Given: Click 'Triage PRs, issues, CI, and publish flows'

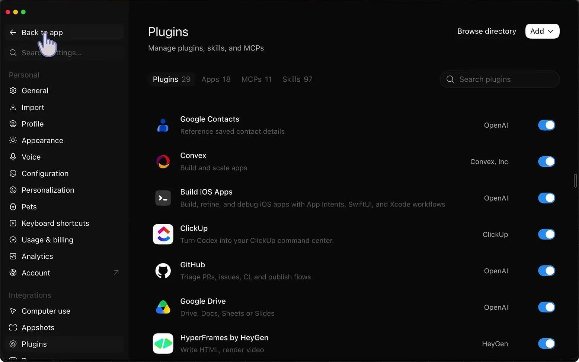Looking at the screenshot, I should 245,277.
